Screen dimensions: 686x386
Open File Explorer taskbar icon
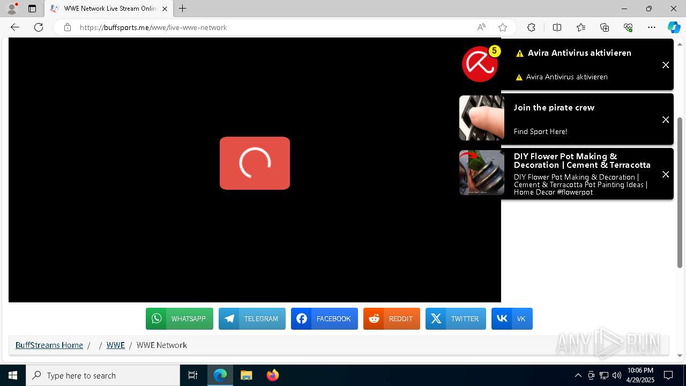pyautogui.click(x=246, y=375)
